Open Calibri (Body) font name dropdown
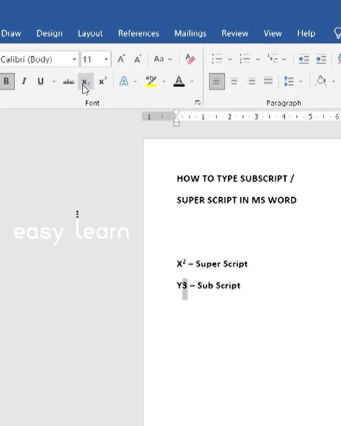Viewport: 341px width, 426px height. (74, 59)
